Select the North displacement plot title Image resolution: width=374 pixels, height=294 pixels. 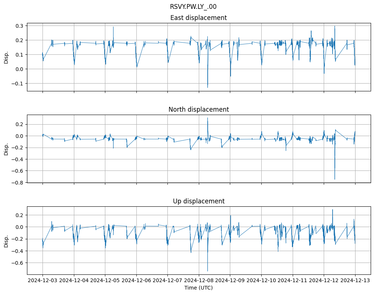click(198, 109)
